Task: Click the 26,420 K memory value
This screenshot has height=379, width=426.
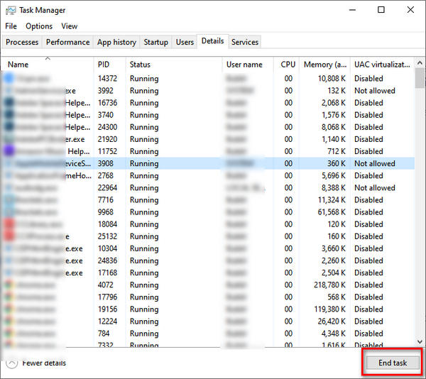Action: pos(332,322)
